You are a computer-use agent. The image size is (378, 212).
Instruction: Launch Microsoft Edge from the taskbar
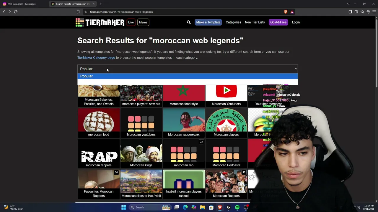[x=185, y=207]
